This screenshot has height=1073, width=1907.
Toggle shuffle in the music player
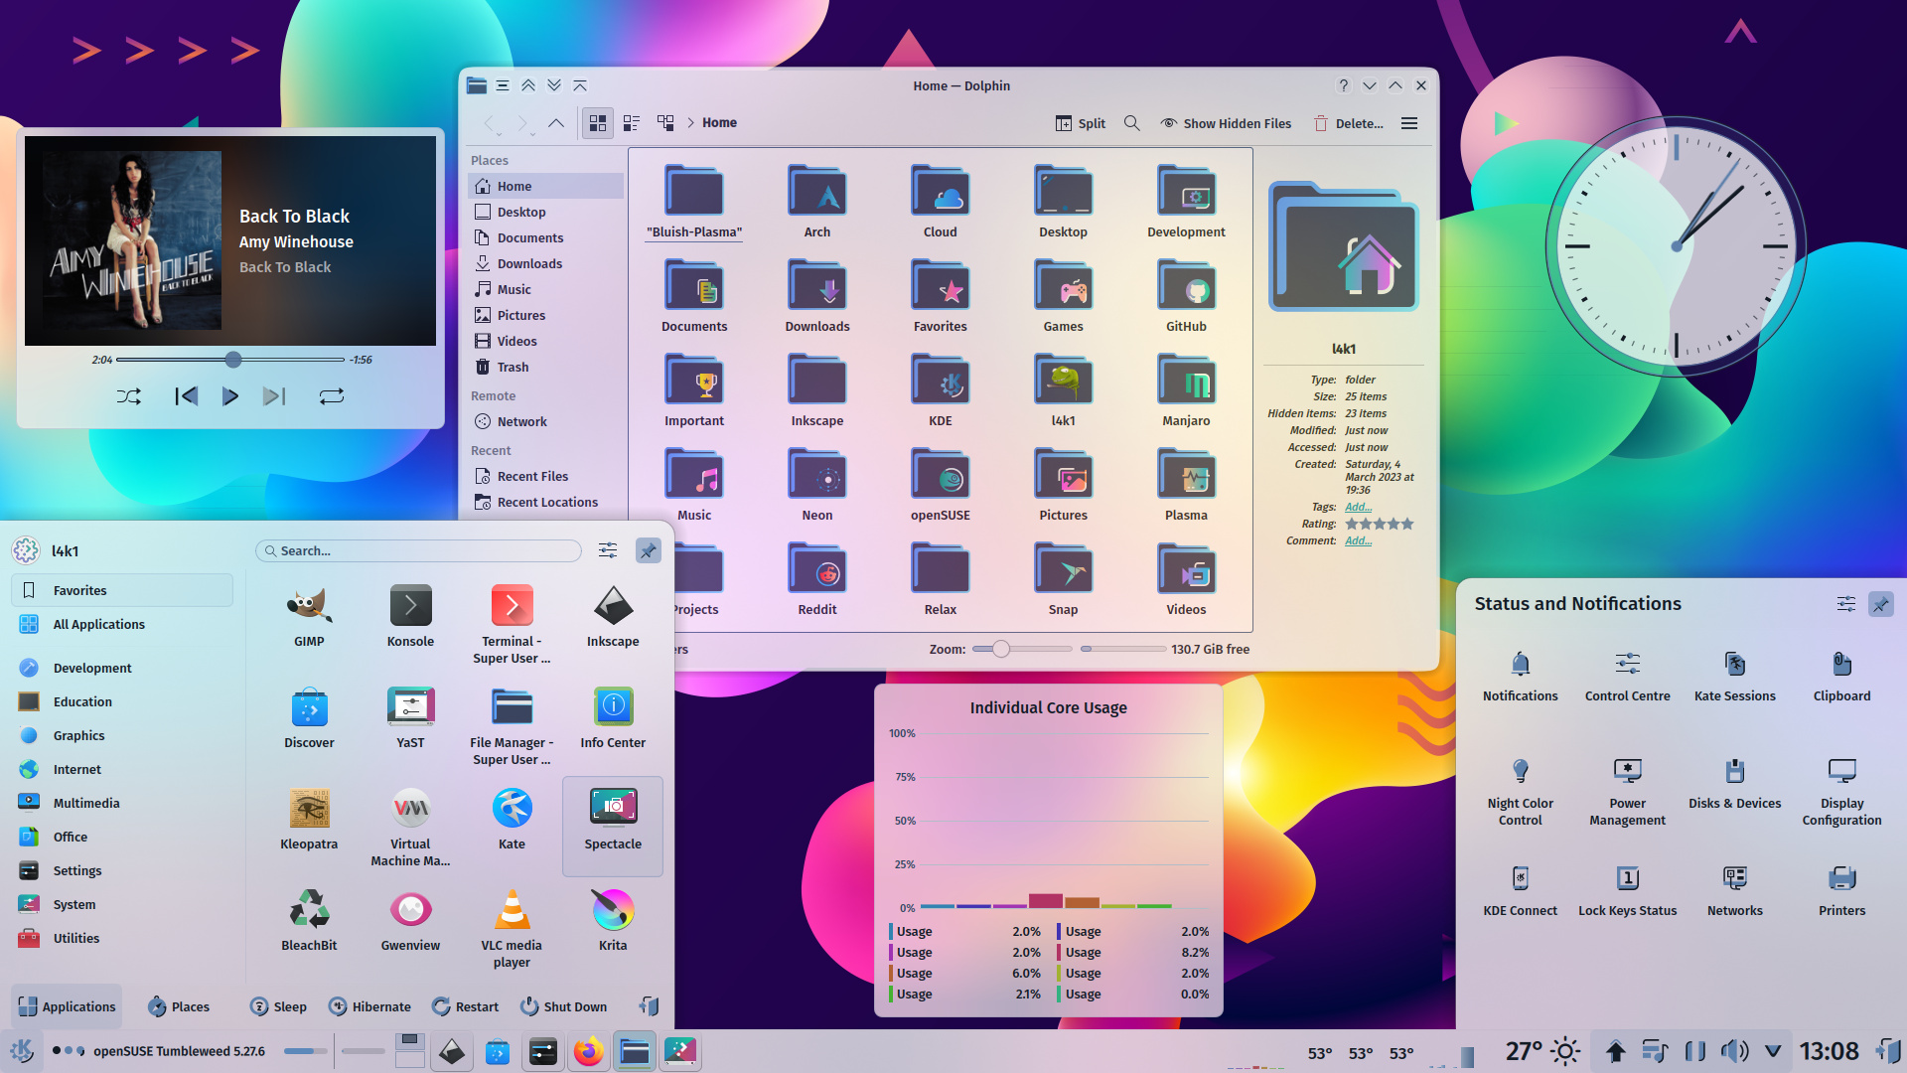click(129, 396)
